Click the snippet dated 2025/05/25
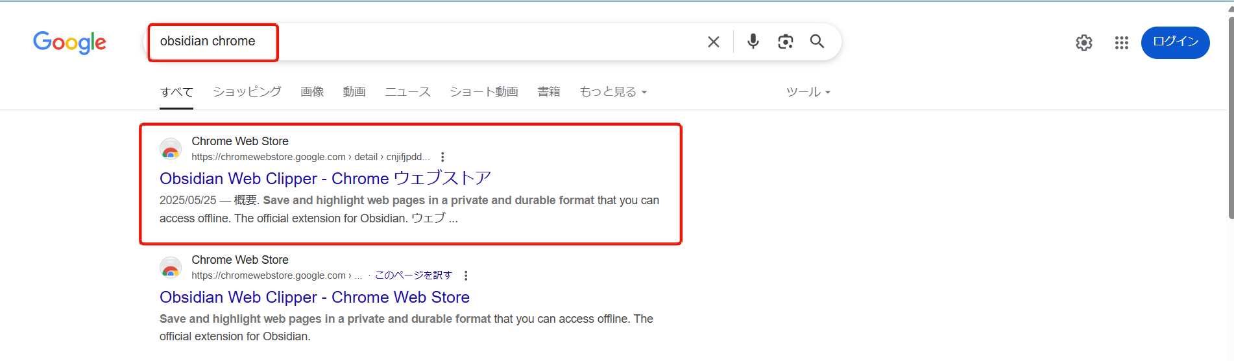 [x=409, y=209]
